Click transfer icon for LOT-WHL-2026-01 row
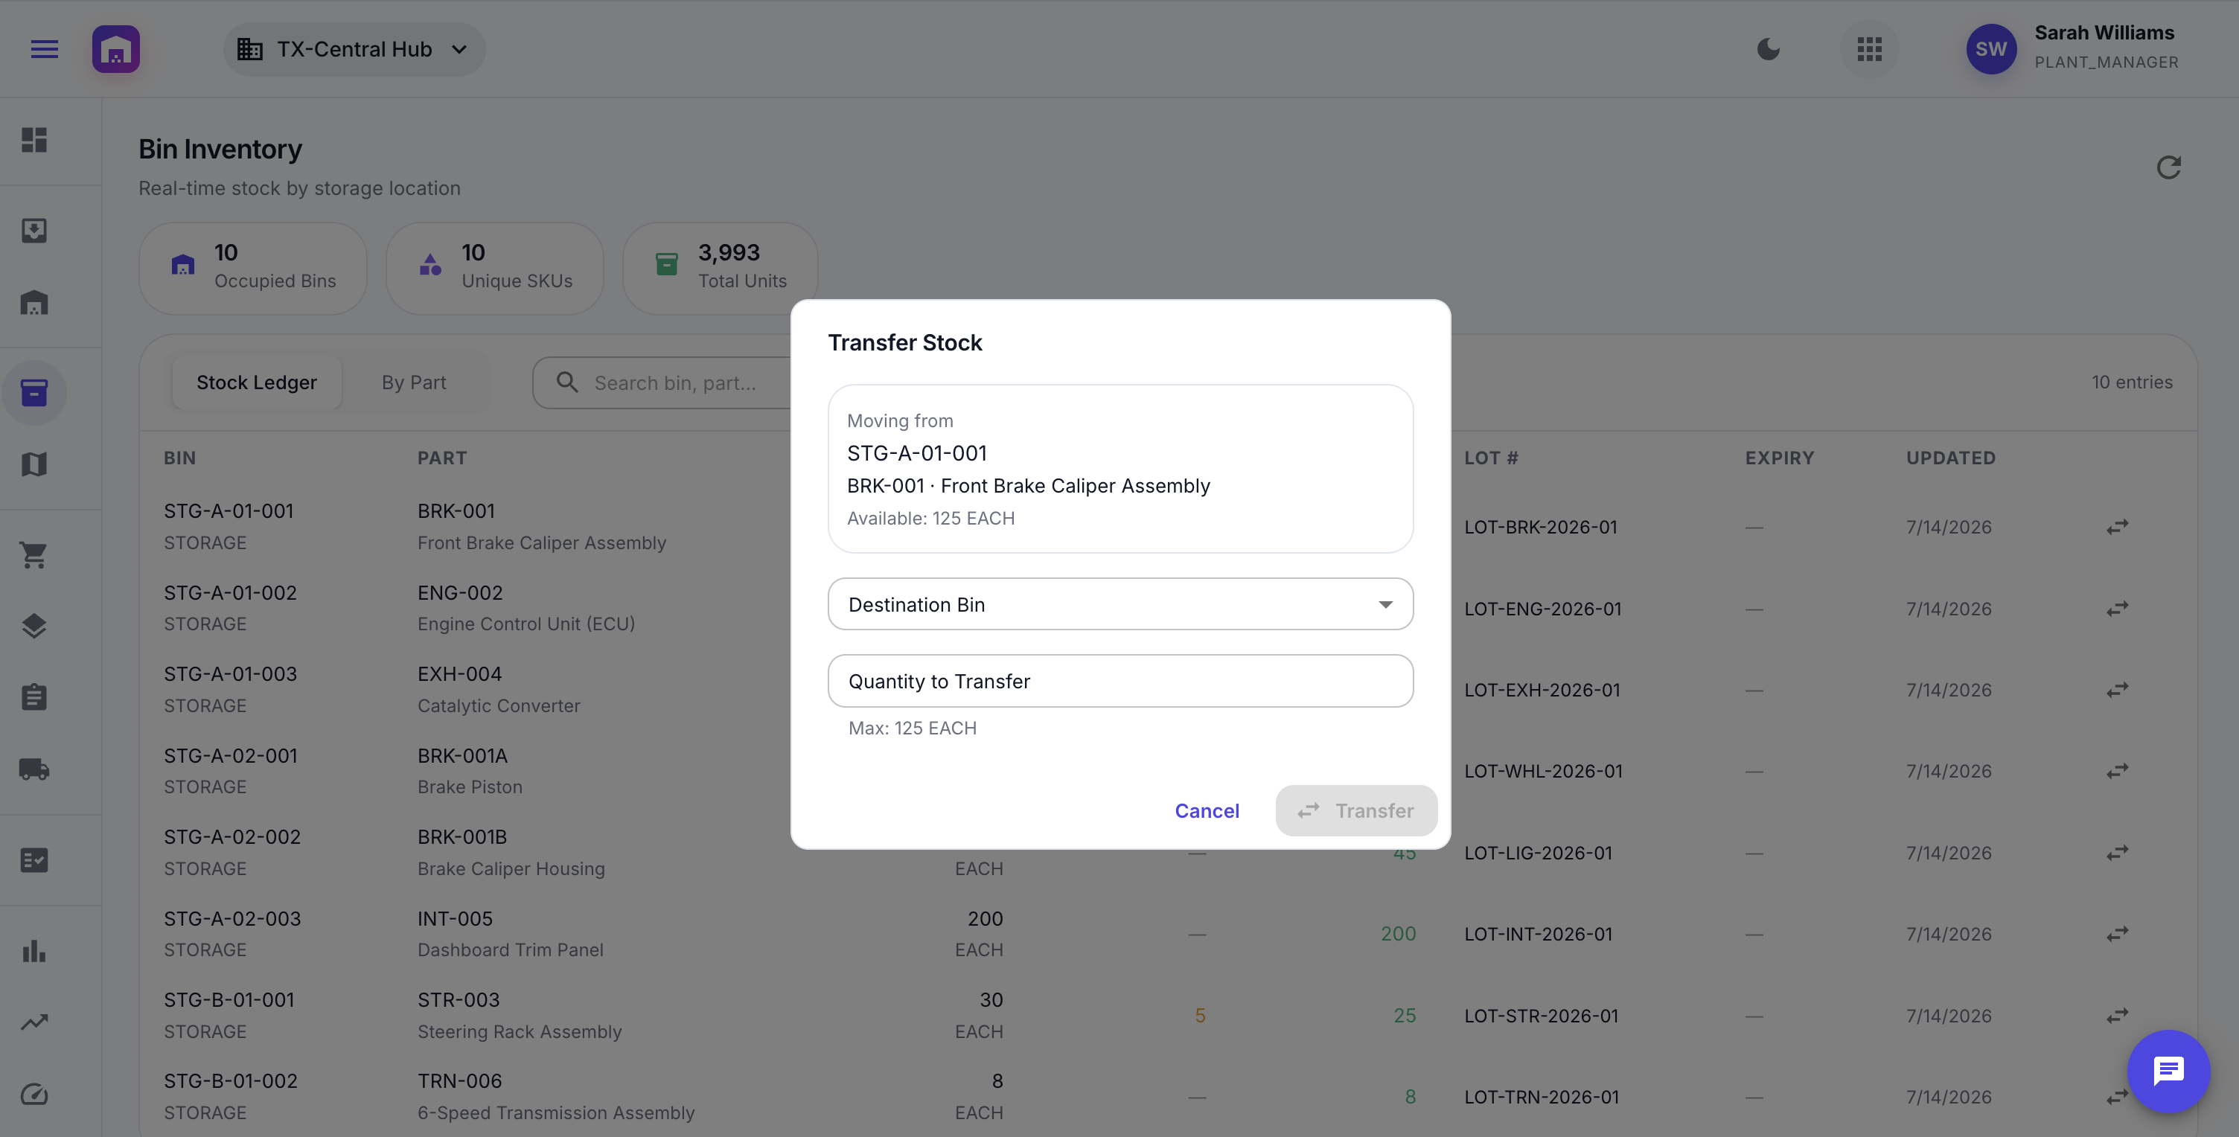This screenshot has width=2239, height=1137. (x=2118, y=772)
